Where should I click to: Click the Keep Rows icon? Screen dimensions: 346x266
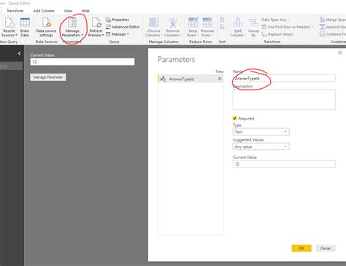(193, 23)
